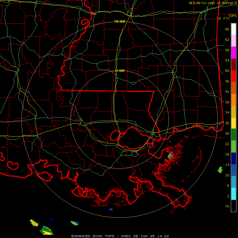The width and height of the screenshot is (238, 238).
Task: Click the small dark blue echo streak at bottom
Action: [51, 219]
